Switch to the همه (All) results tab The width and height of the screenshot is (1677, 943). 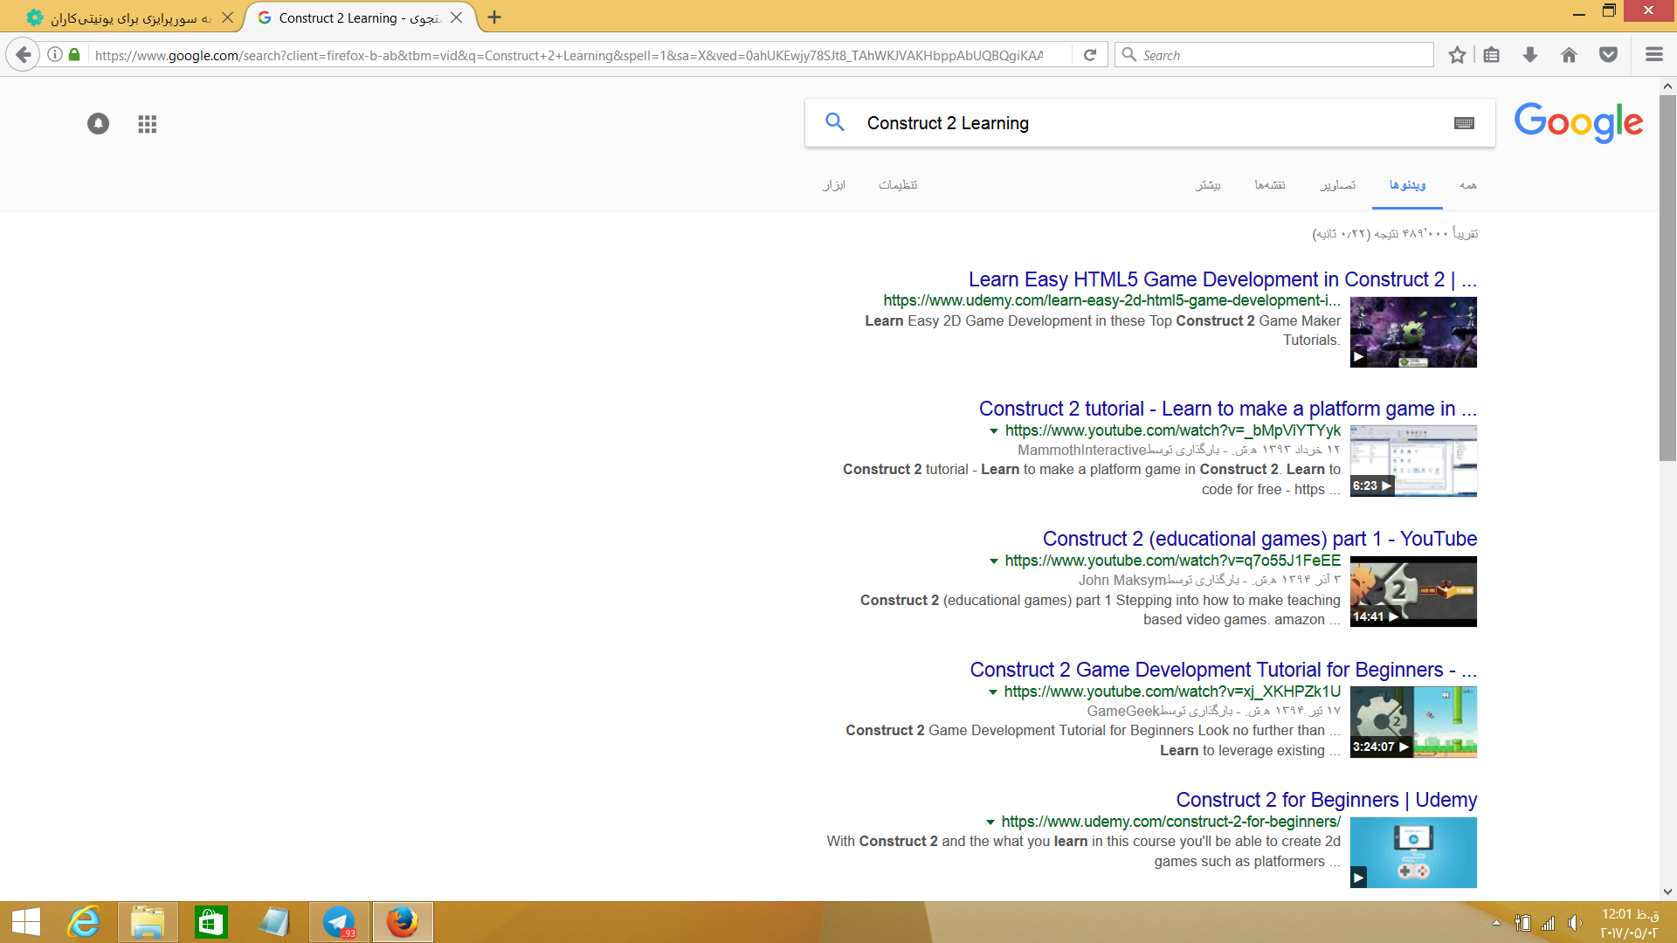click(1468, 185)
